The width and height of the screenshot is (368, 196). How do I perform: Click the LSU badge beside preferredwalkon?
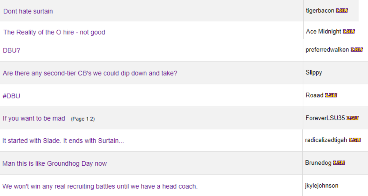pyautogui.click(x=357, y=50)
